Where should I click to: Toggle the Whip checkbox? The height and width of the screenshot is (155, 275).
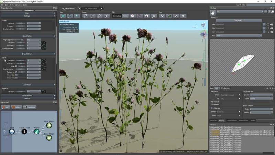pyautogui.click(x=16, y=66)
